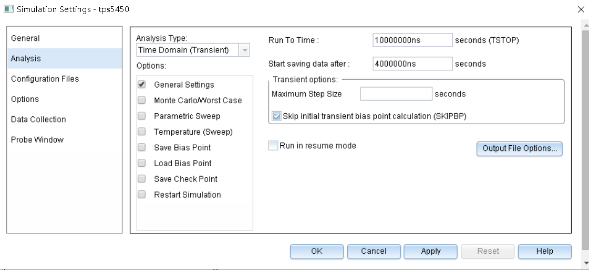
Task: Tick the Load Bias Point checkbox
Action: (x=141, y=164)
